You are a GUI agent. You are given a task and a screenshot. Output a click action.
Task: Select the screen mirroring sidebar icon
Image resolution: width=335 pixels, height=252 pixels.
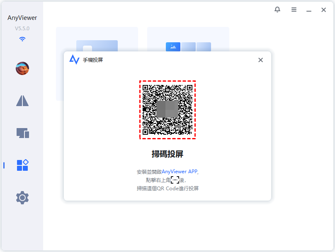pos(22,101)
